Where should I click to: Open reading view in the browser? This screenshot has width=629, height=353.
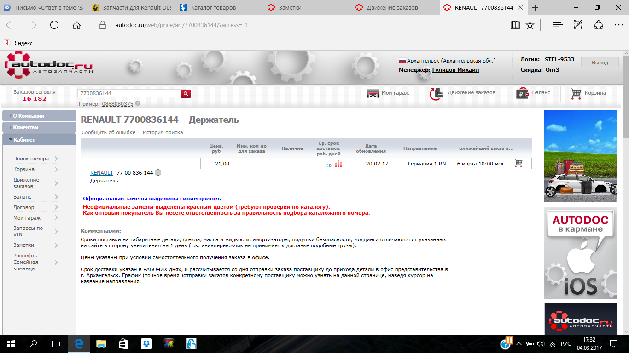pos(515,25)
